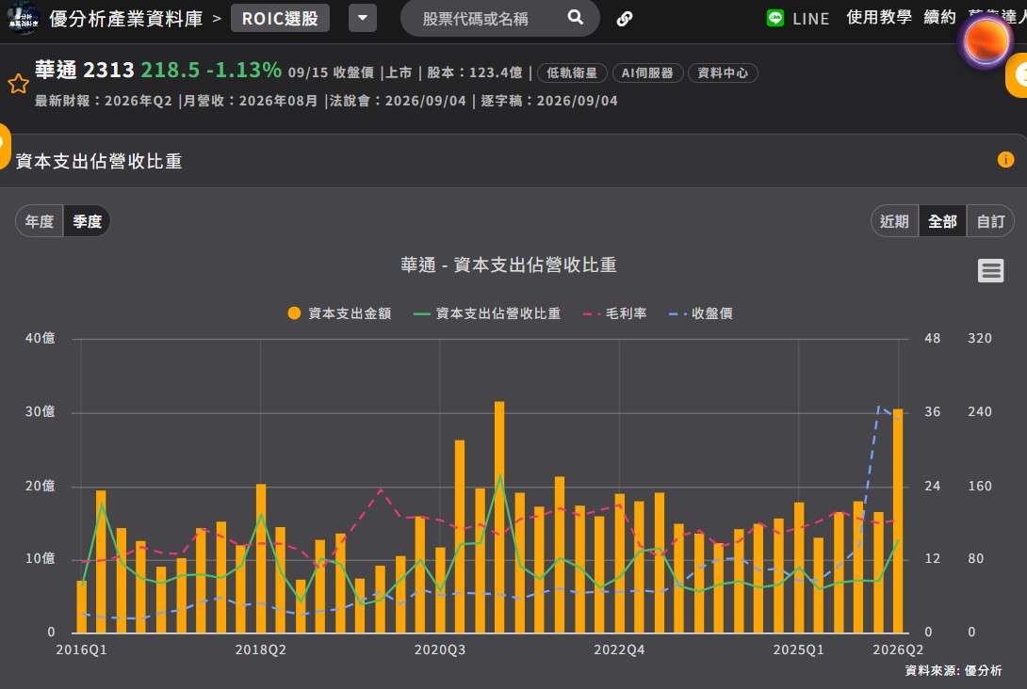The image size is (1027, 689).
Task: Click the ROIC選股 button
Action: [x=280, y=18]
